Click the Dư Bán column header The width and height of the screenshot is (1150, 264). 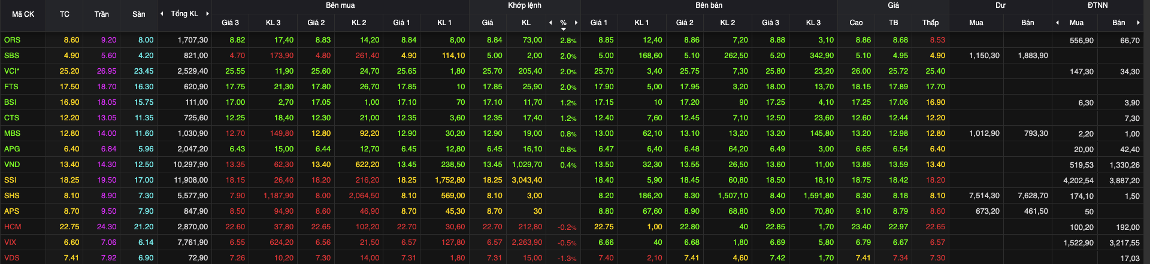(x=1028, y=23)
